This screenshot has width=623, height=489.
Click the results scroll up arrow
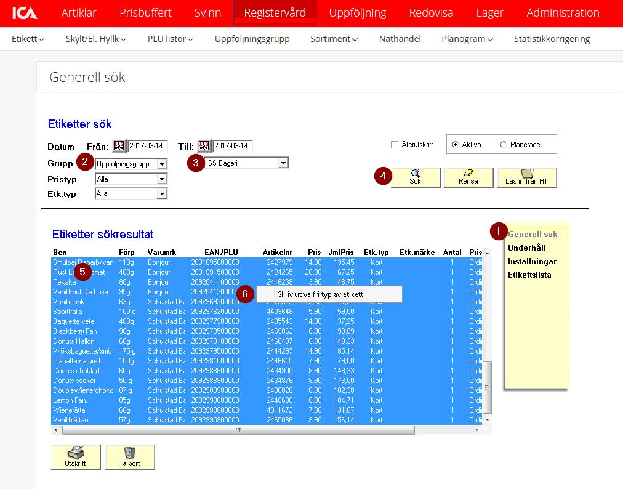pyautogui.click(x=488, y=253)
